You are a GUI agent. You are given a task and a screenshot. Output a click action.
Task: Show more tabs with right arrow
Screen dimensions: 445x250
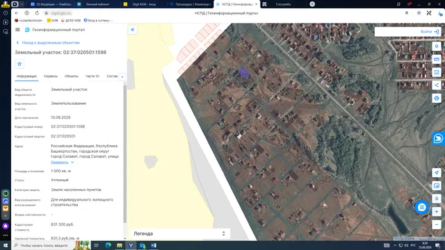click(122, 76)
